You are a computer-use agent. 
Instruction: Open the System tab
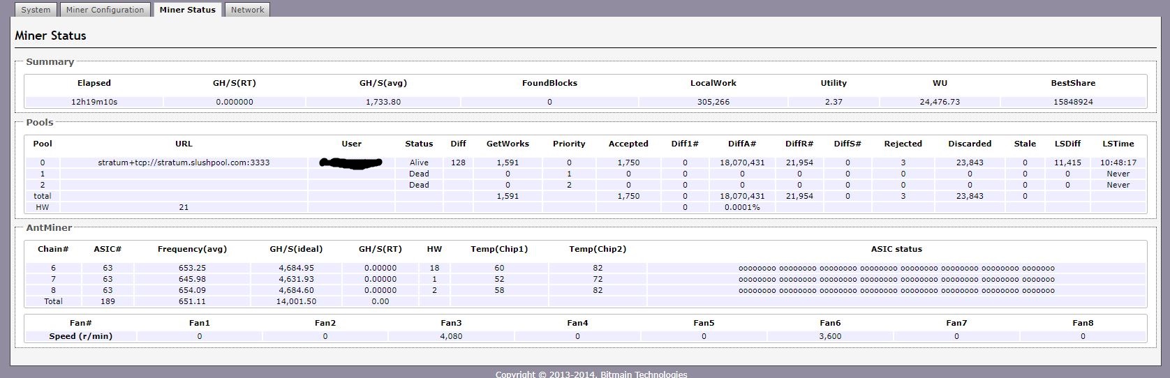(36, 10)
